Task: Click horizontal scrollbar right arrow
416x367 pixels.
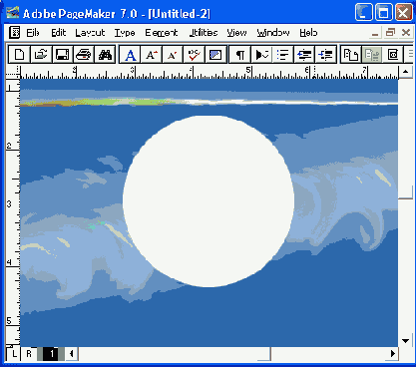Action: point(393,354)
